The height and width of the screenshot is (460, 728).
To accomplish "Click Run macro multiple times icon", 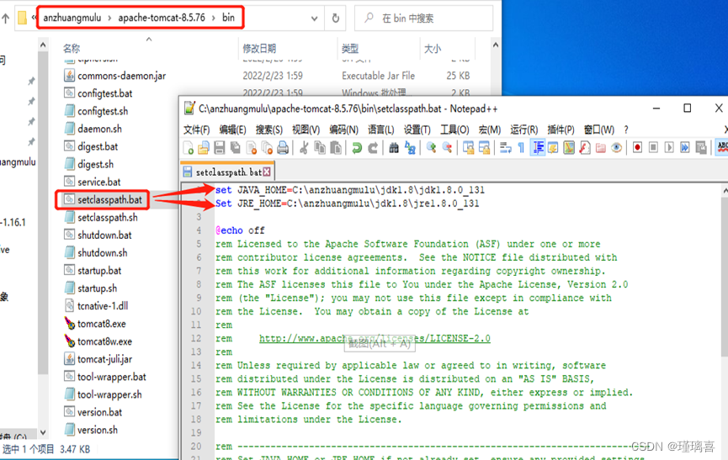I will [x=685, y=148].
